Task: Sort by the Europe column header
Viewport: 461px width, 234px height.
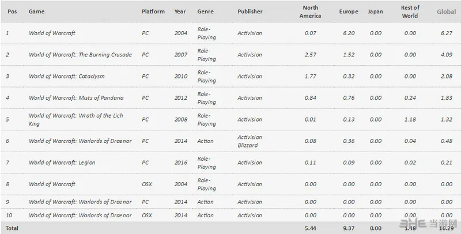Action: tap(349, 12)
